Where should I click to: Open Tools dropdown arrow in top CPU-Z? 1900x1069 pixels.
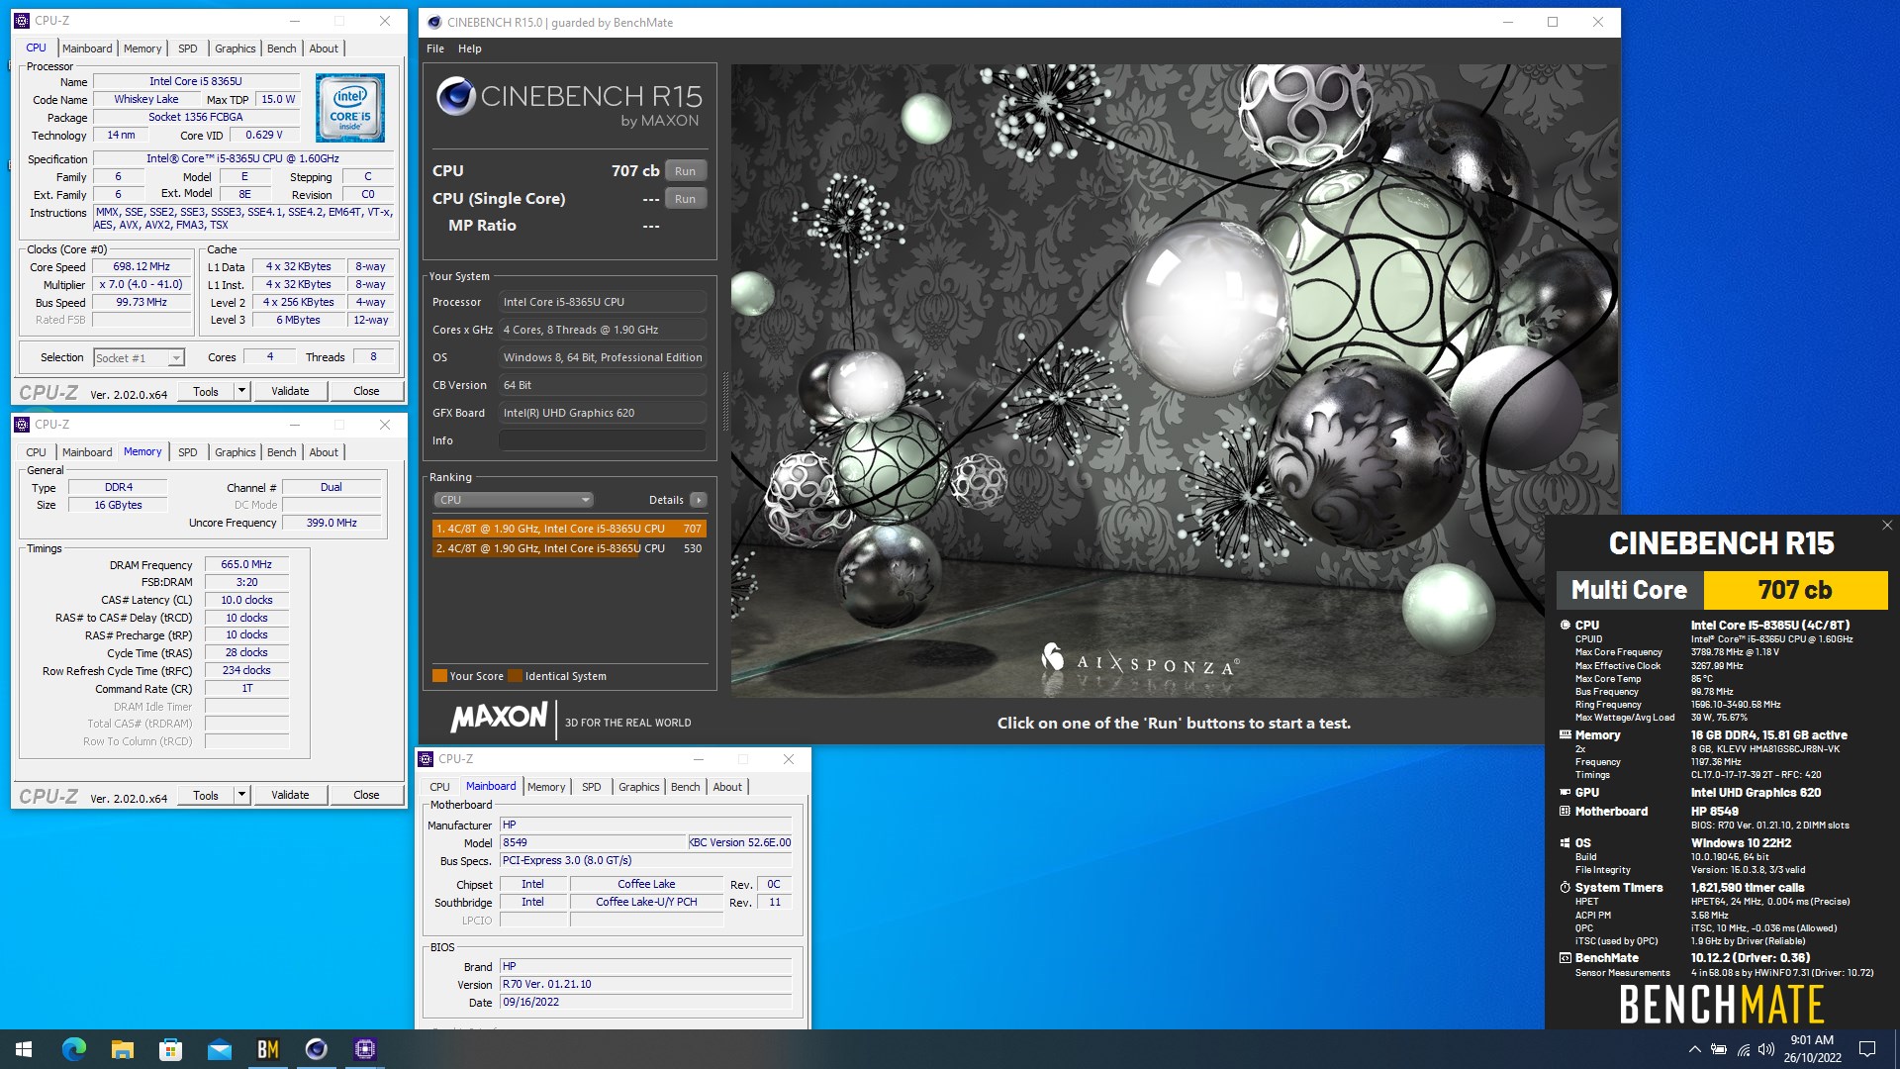tap(240, 391)
